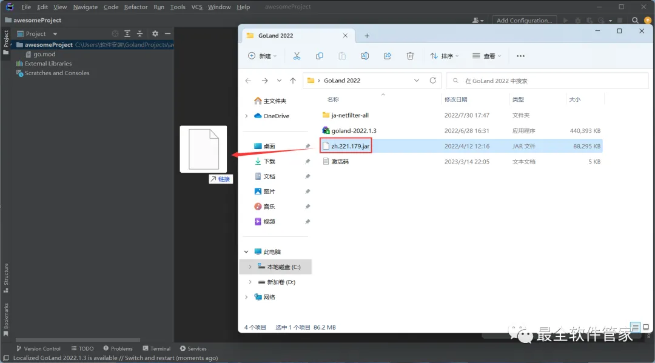Go forward in Explorer navigation
The height and width of the screenshot is (363, 655).
pos(264,81)
